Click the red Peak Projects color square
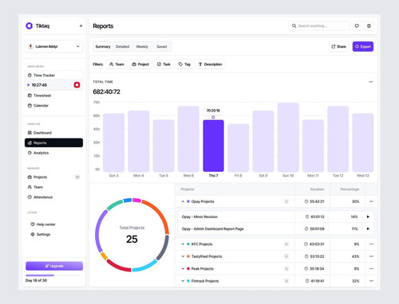This screenshot has height=304, width=399. click(x=188, y=269)
